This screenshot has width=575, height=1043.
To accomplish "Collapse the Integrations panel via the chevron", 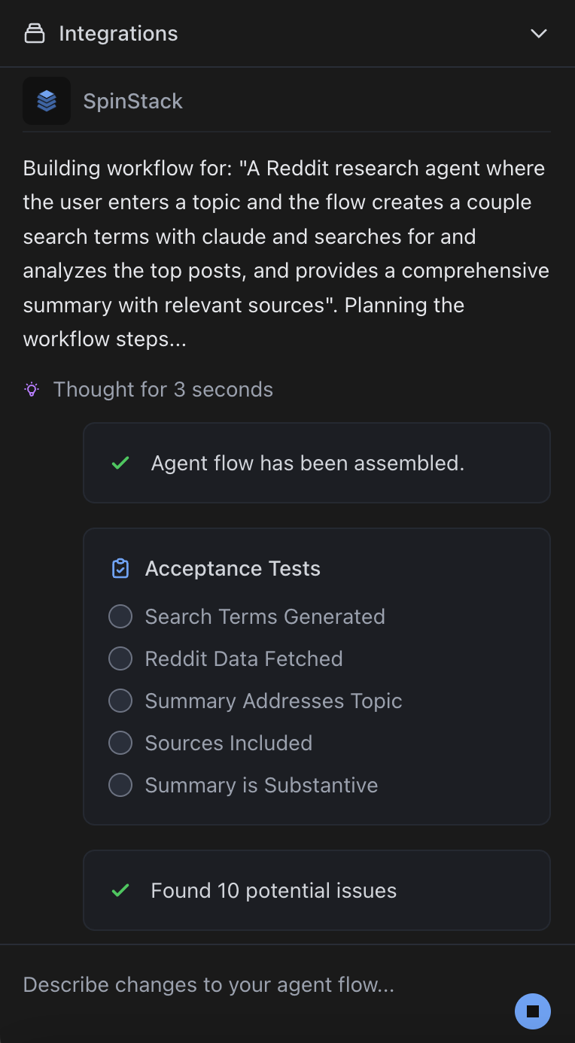I will (539, 33).
